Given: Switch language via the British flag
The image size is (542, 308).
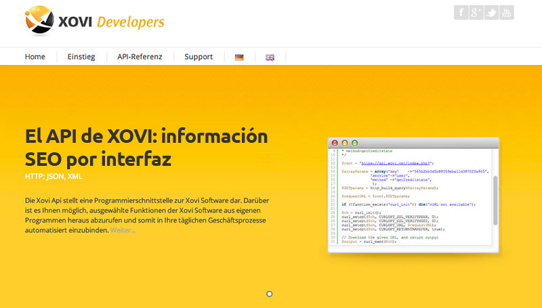Looking at the screenshot, I should (x=270, y=58).
